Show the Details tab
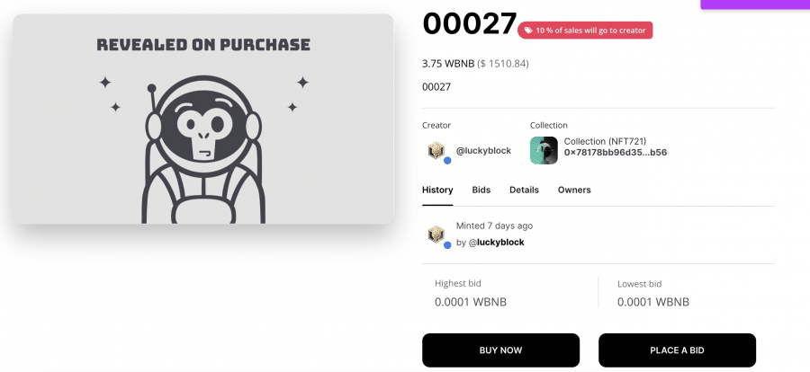This screenshot has width=810, height=372. (x=524, y=190)
